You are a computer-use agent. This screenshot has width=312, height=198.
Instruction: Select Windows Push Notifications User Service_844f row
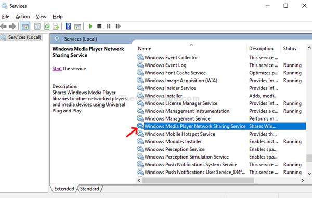tap(222, 172)
